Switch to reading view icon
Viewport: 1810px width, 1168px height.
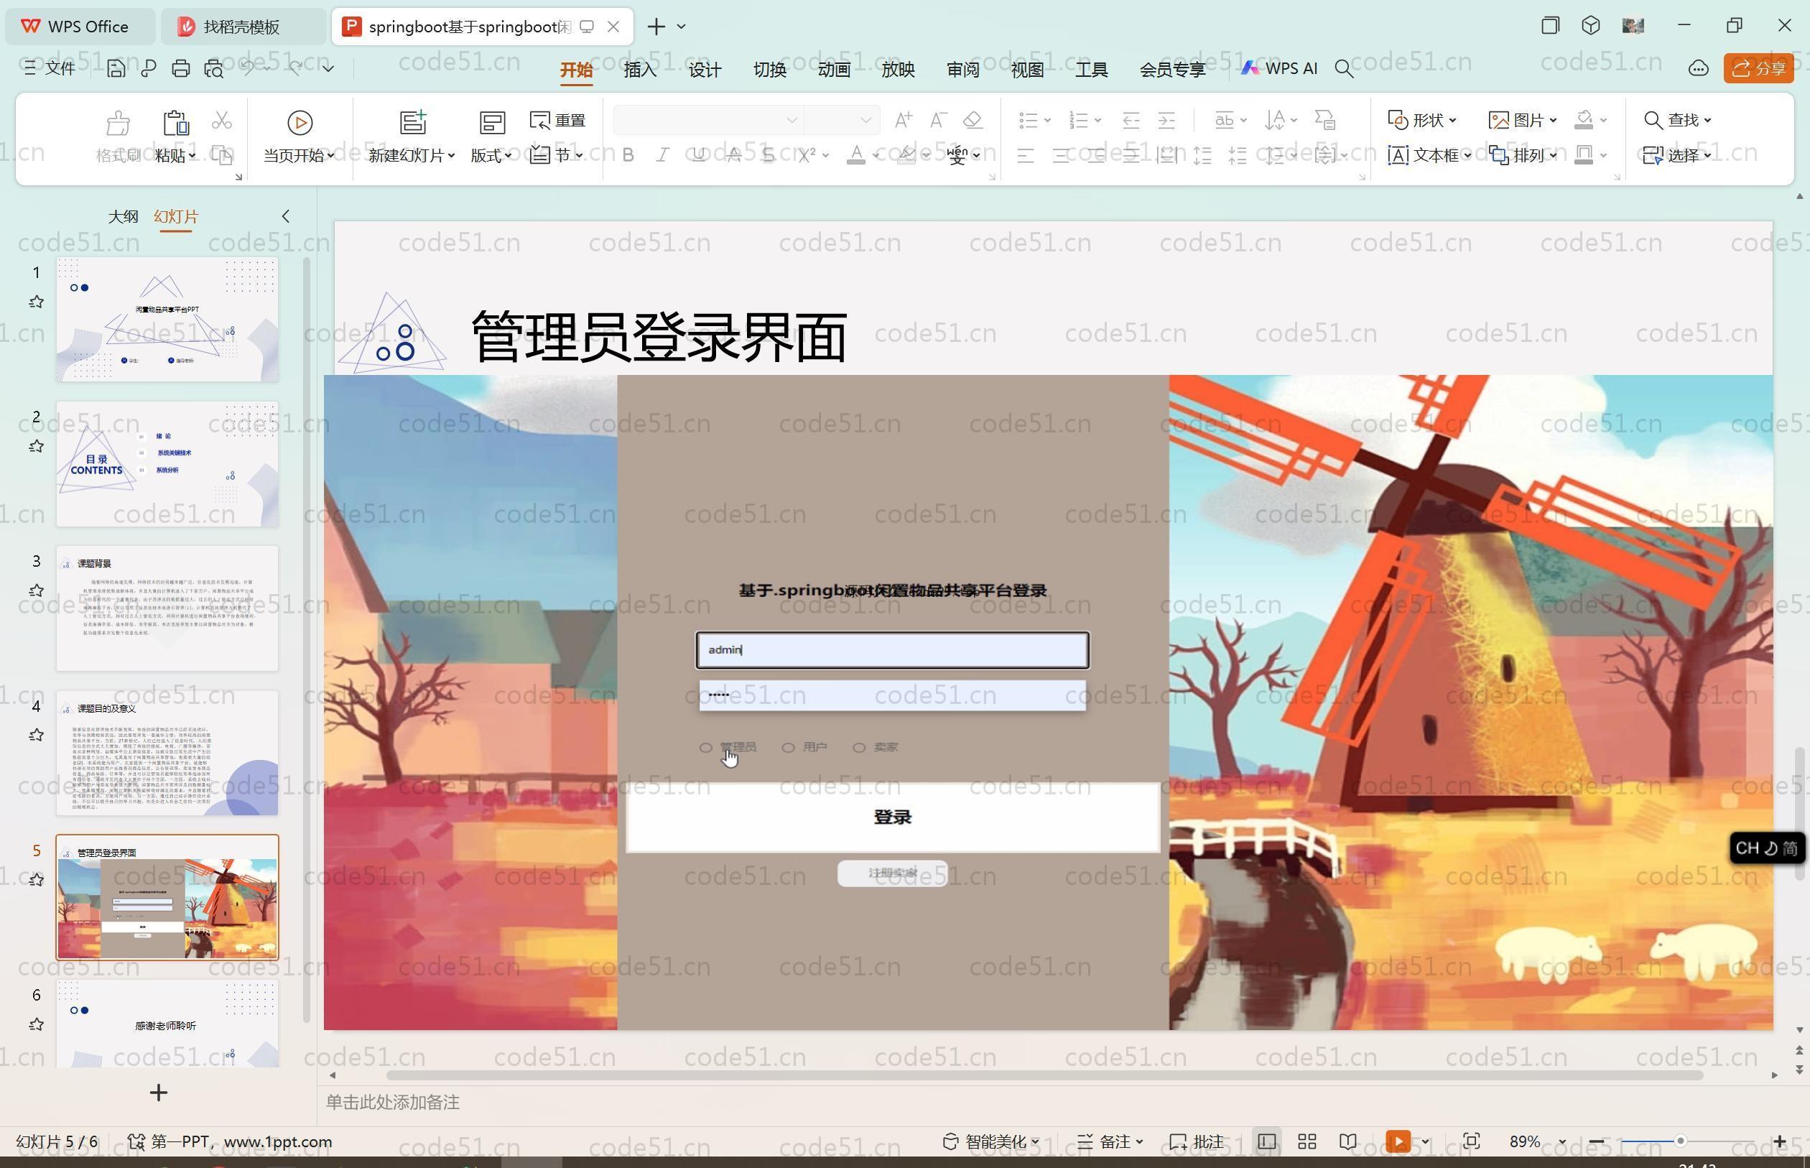(1347, 1141)
